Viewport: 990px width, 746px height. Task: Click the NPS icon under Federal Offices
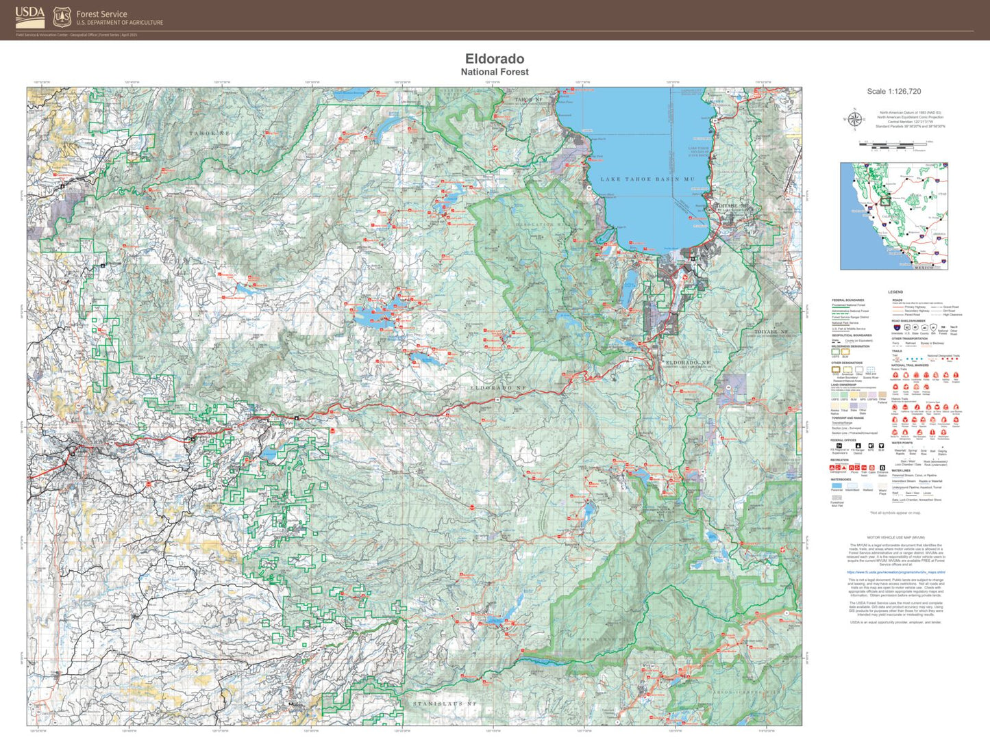click(x=869, y=446)
